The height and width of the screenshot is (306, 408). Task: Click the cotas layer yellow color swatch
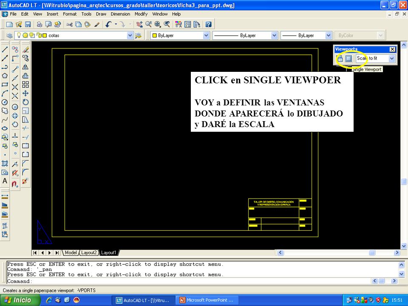[x=45, y=35]
